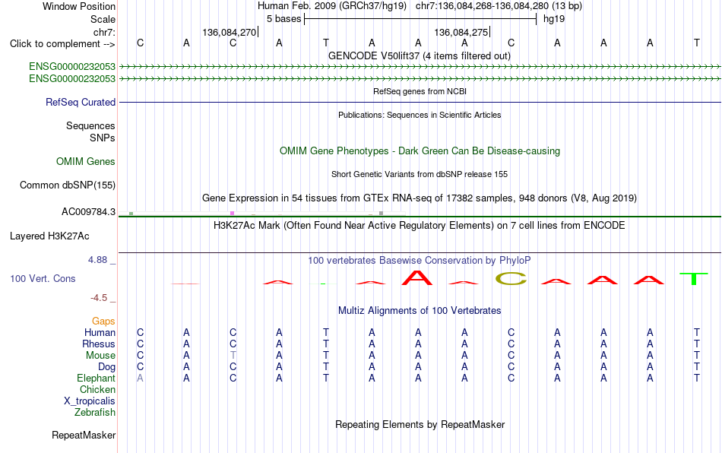Viewport: 722px width, 453px height.
Task: Click the gray mismatched A in Elephant row
Action: 140,378
